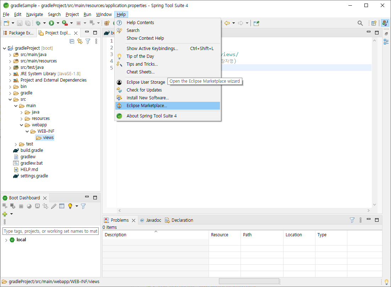This screenshot has width=391, height=287.
Task: Click the green plus add icon
Action: pyautogui.click(x=5, y=214)
